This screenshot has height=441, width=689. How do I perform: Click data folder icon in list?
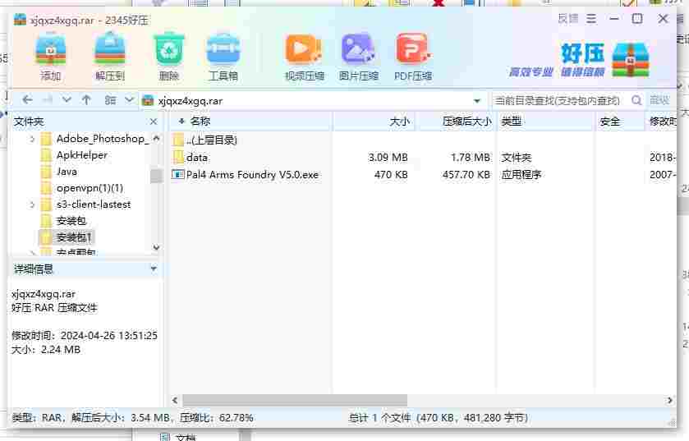[x=178, y=157]
